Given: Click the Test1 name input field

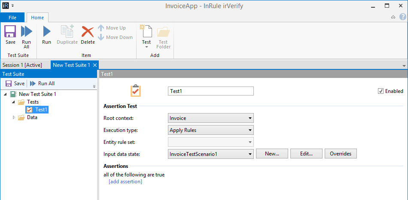Looking at the screenshot, I should tap(210, 91).
